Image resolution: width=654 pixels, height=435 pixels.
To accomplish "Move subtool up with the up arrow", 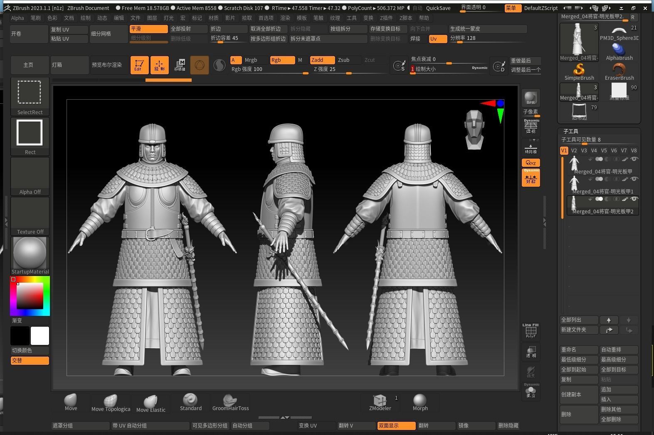I will (609, 320).
